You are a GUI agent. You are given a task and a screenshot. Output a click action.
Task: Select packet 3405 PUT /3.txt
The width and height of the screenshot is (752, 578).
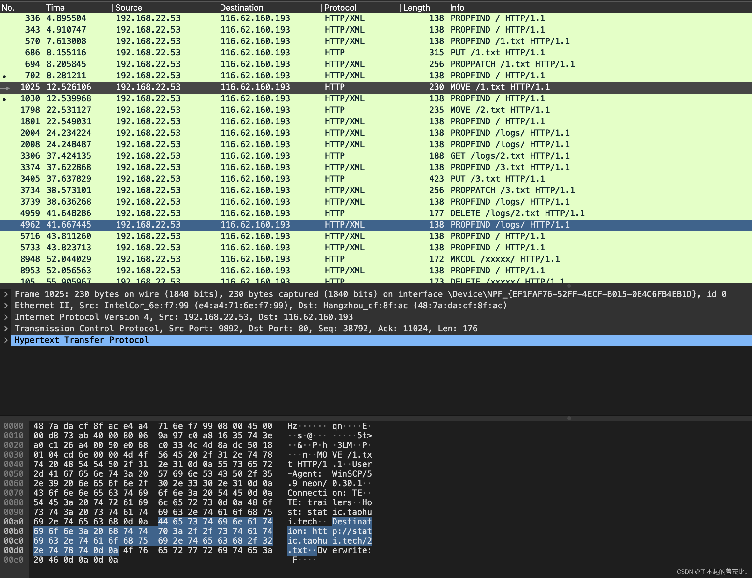click(376, 179)
